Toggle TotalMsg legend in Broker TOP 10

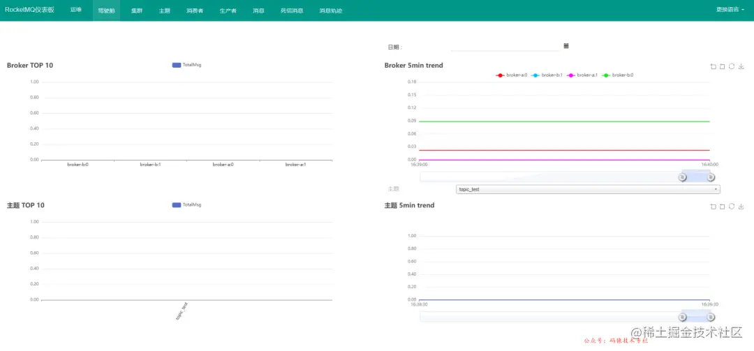[x=186, y=65]
